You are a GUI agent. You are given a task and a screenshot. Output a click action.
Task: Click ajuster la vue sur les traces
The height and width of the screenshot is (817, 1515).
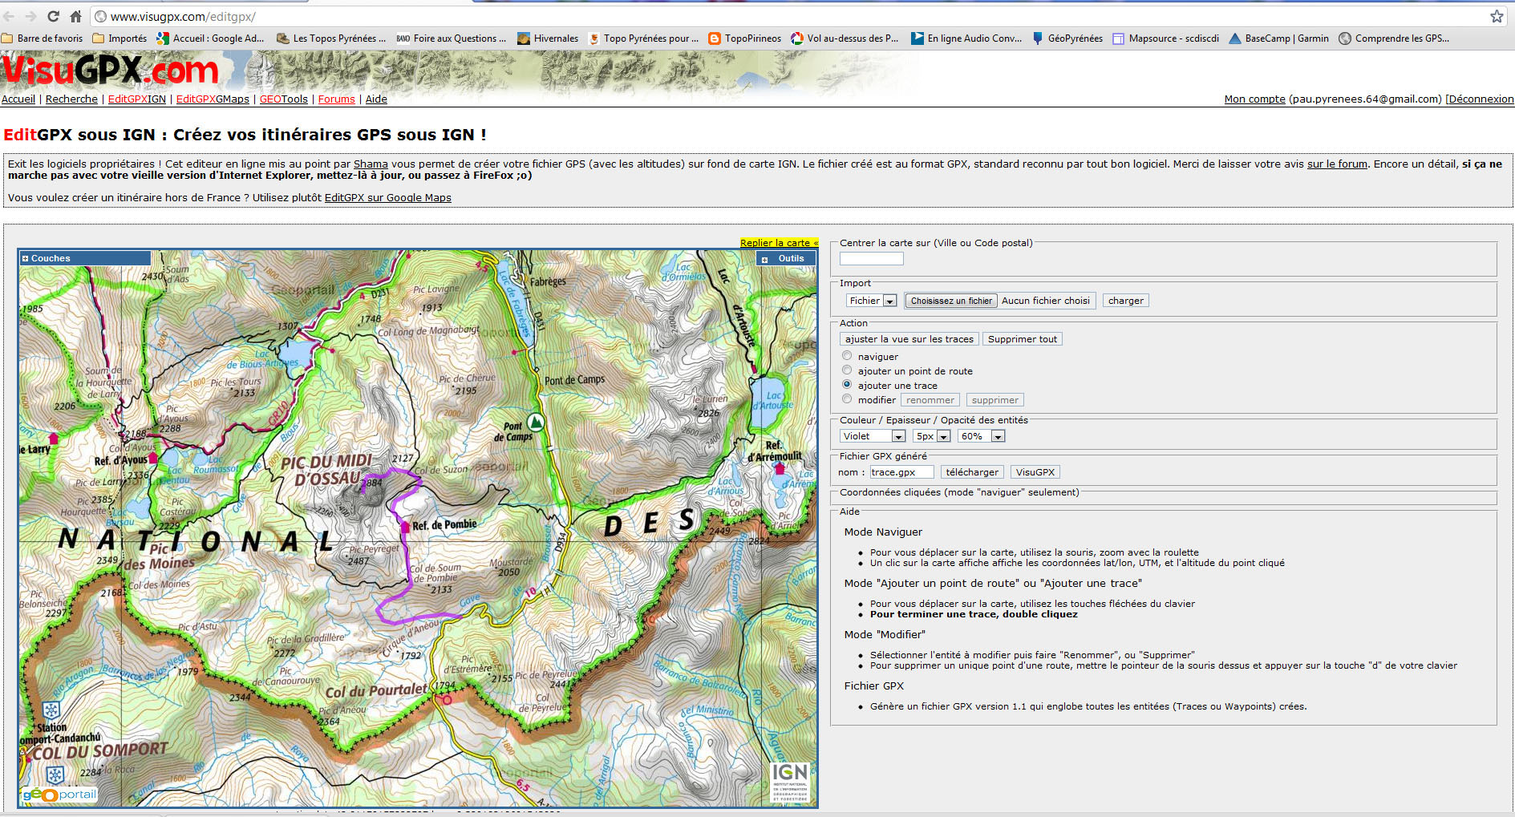coord(909,339)
